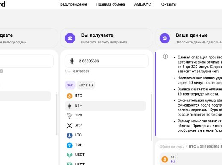The height and width of the screenshot is (165, 222).
Task: Select ETH in the receive currency list
Action: click(x=105, y=106)
